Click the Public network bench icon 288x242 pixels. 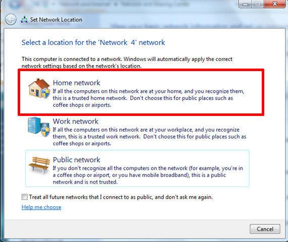pos(39,165)
